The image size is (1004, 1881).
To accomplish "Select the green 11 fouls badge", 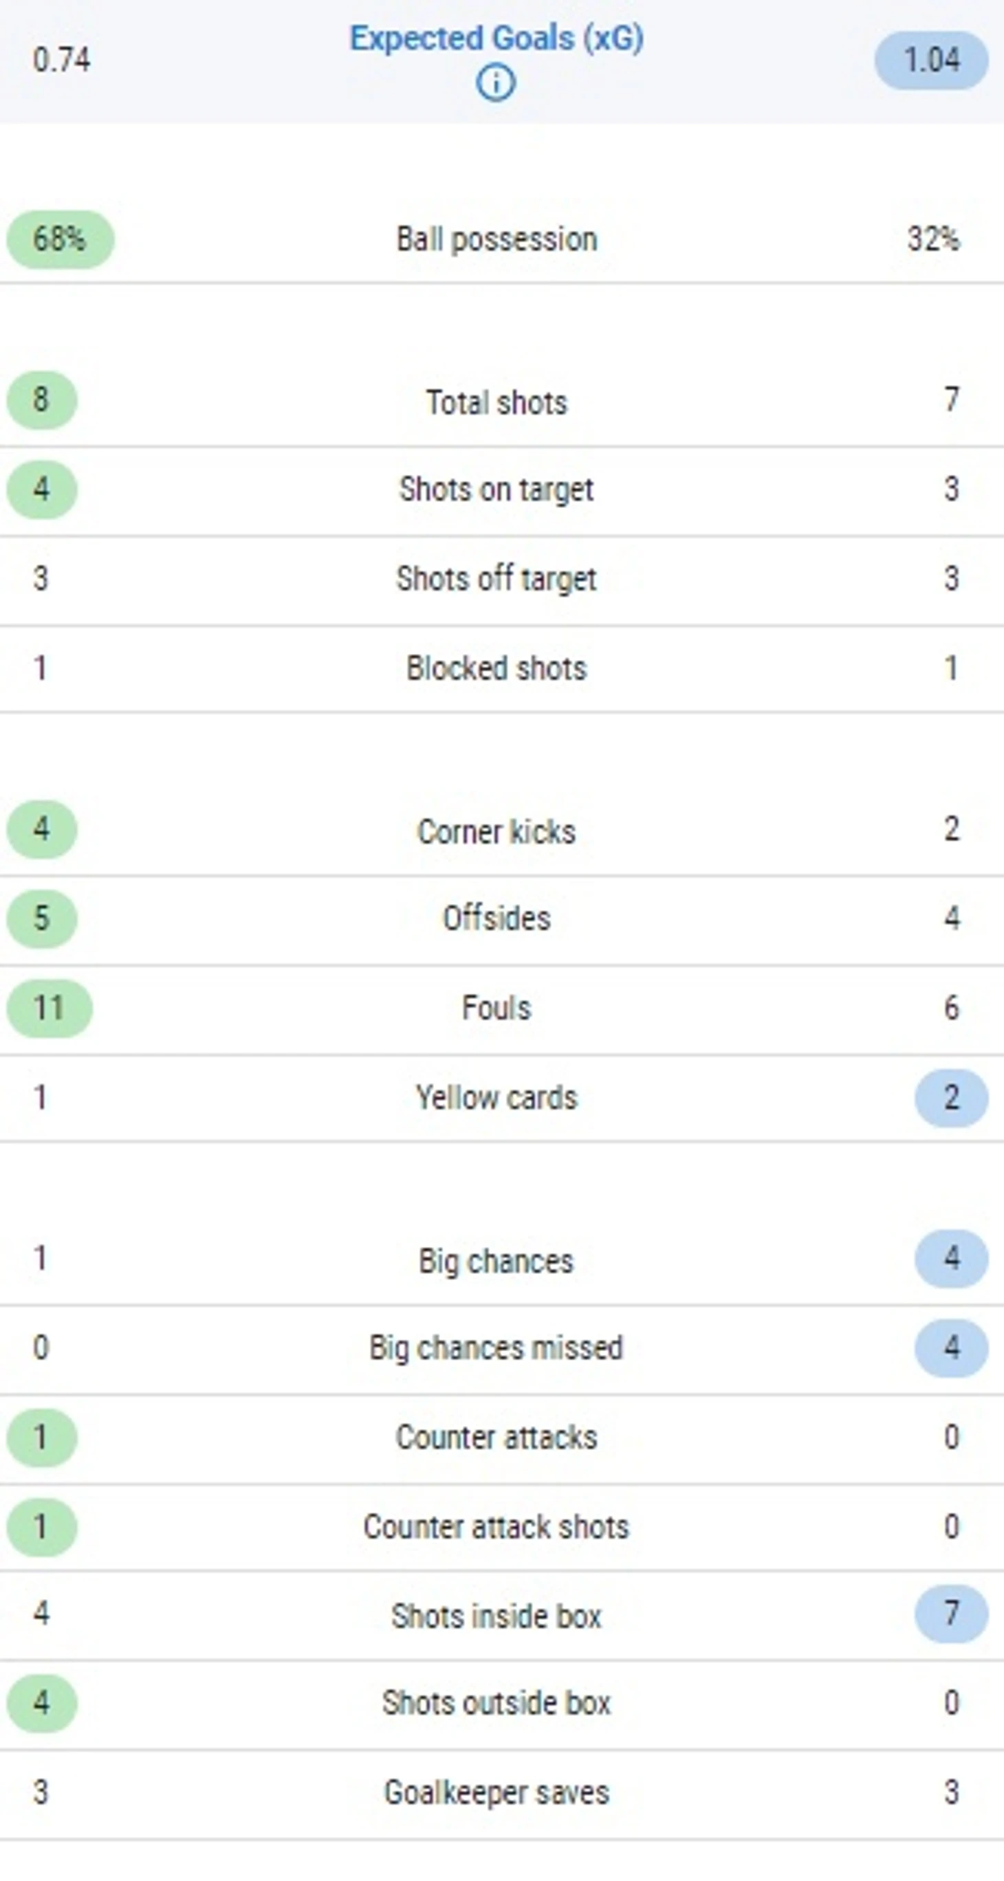I will [x=50, y=1009].
